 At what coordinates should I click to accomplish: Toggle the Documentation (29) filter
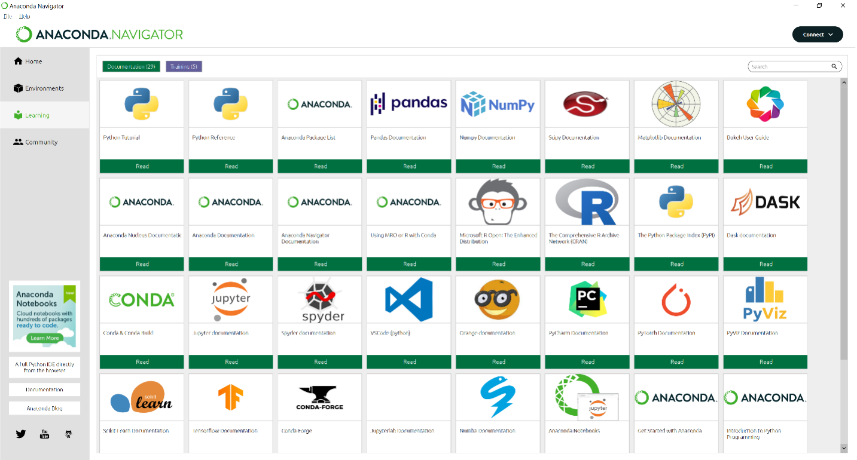pos(131,66)
